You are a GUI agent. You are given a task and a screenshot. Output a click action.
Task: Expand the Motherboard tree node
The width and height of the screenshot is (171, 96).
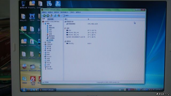coord(44,42)
